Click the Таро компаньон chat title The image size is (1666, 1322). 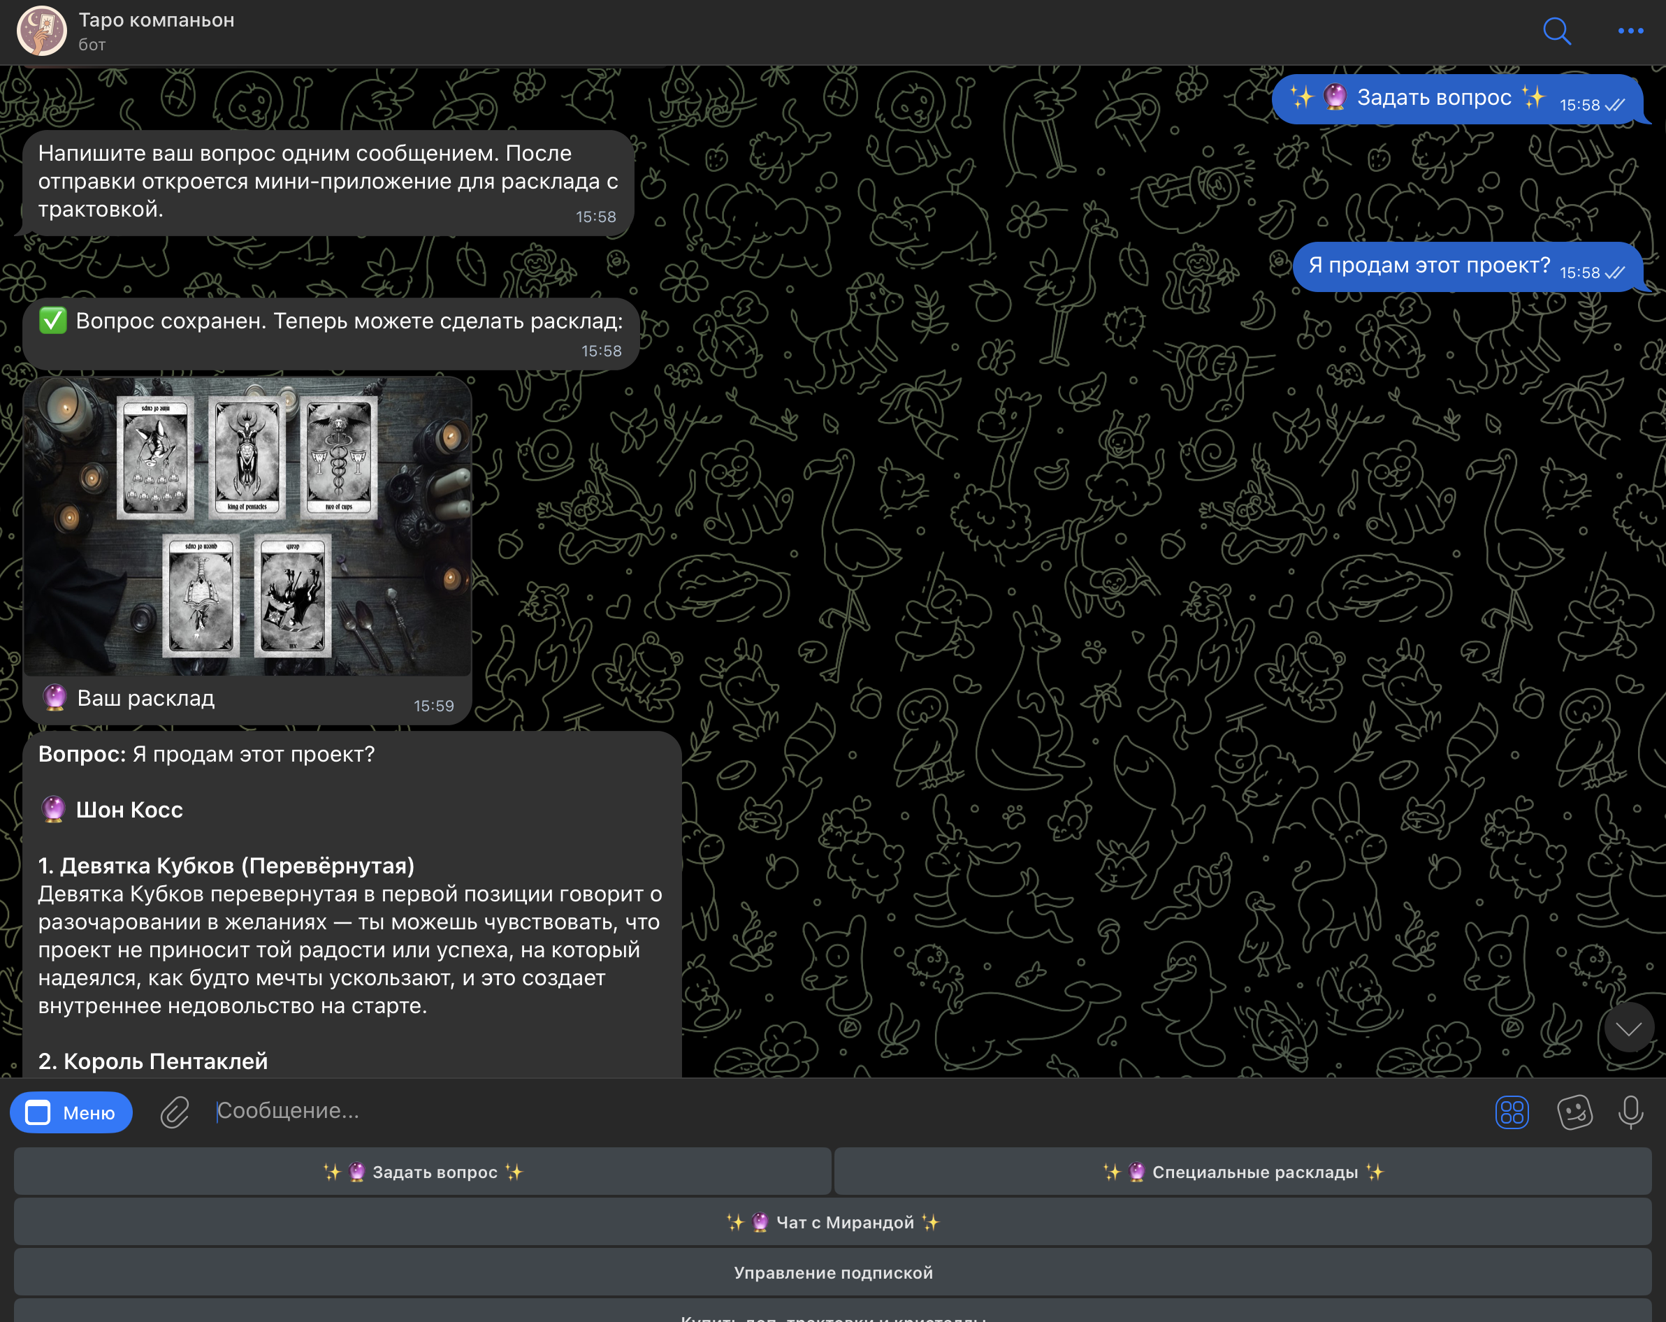click(156, 20)
